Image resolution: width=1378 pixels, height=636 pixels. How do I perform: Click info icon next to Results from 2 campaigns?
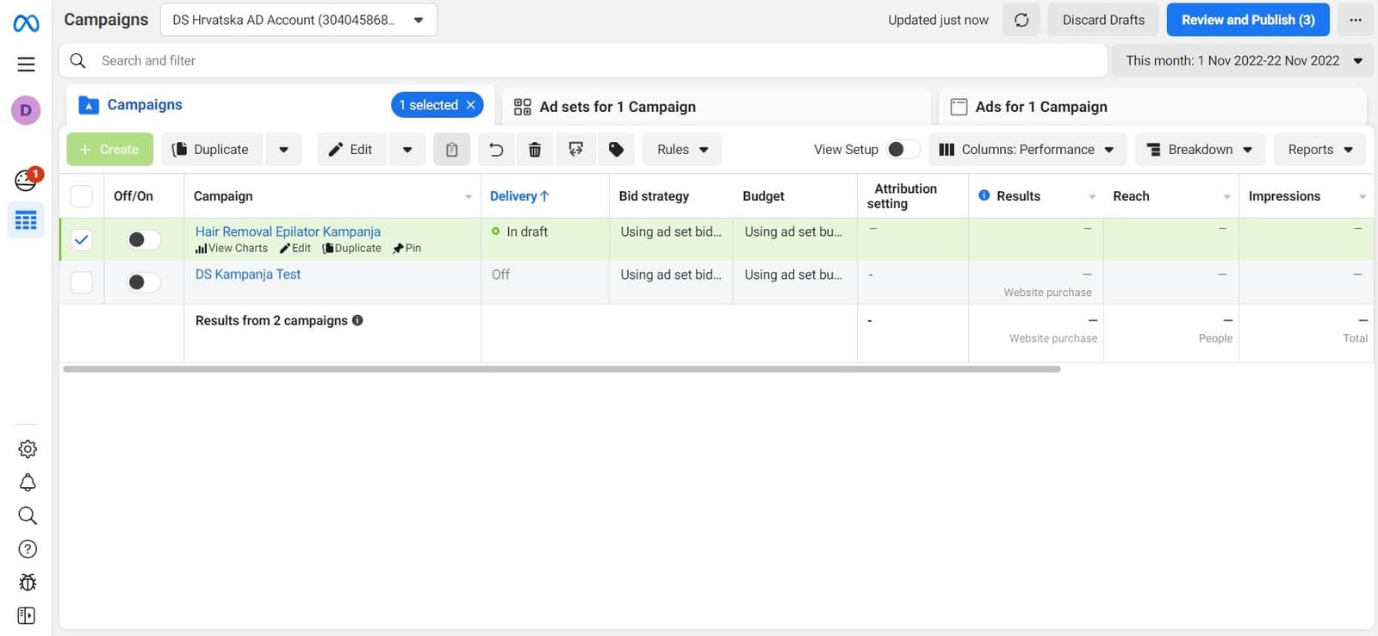[357, 320]
